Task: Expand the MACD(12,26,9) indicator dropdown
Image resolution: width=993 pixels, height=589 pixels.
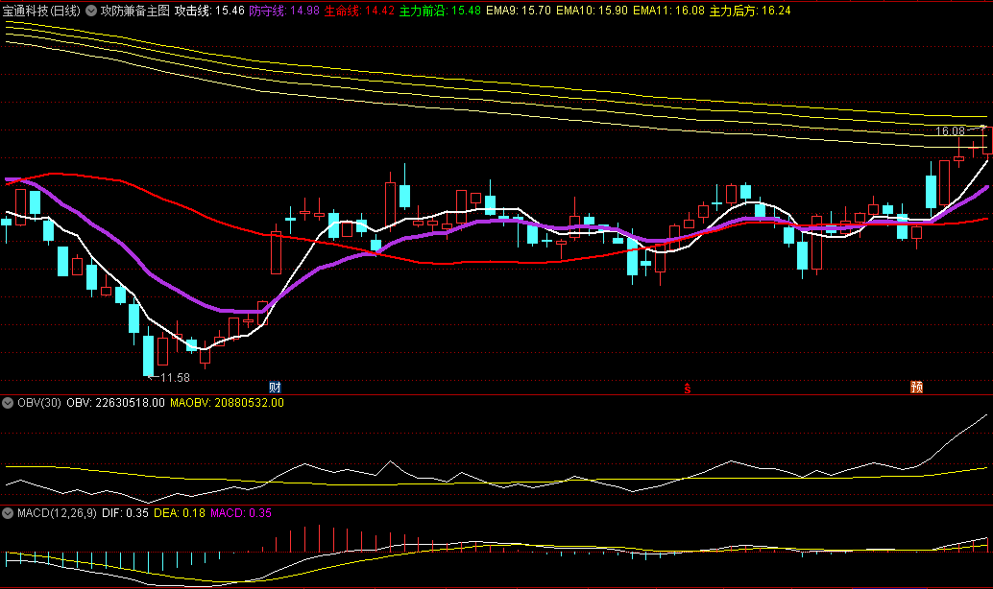Action: [8, 513]
